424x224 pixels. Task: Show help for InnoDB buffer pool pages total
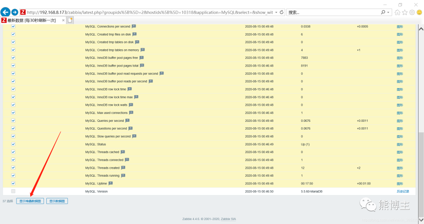click(x=142, y=65)
